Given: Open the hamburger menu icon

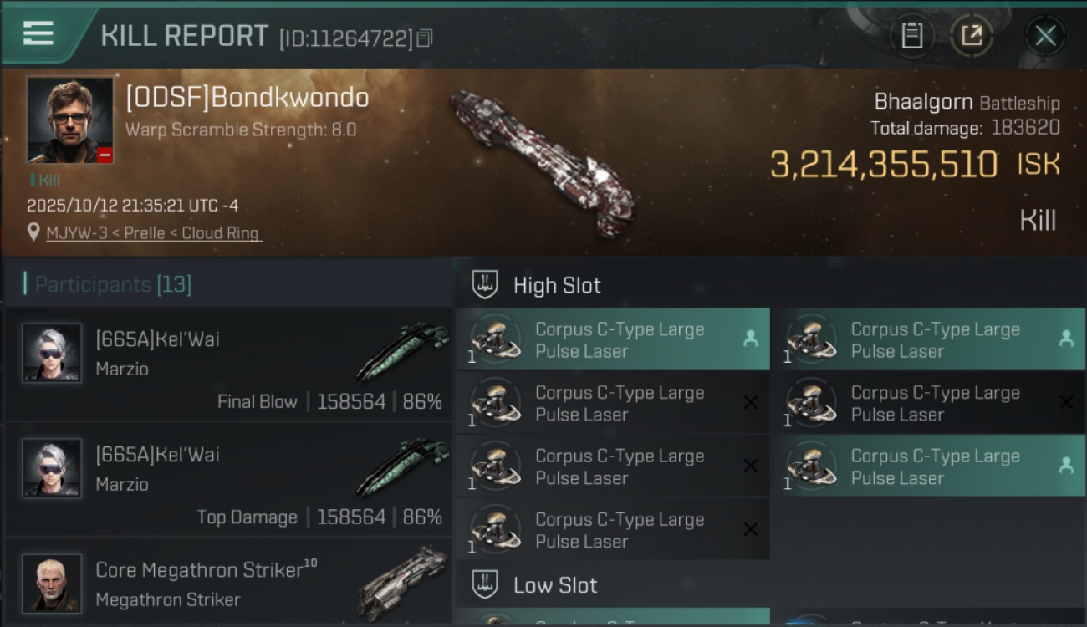Looking at the screenshot, I should [x=38, y=33].
